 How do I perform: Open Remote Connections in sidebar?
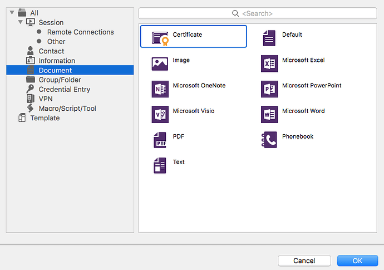80,32
